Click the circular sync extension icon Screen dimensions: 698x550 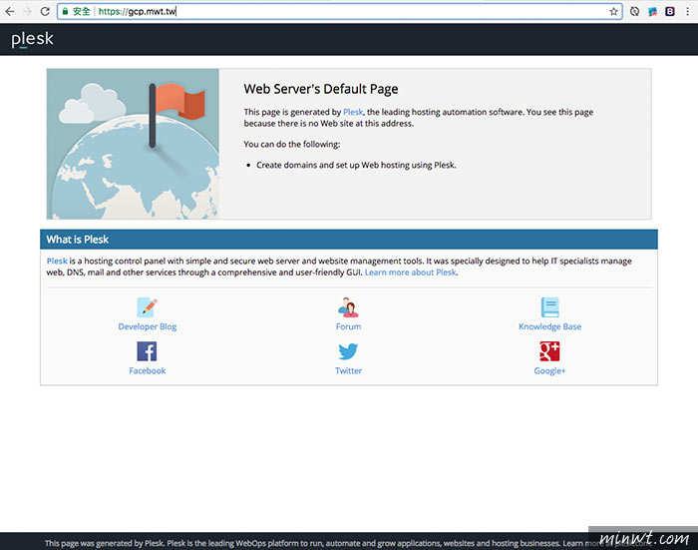[634, 12]
